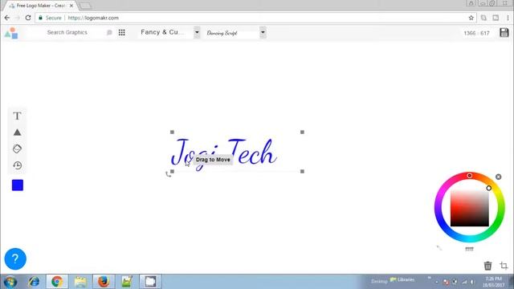The image size is (514, 289).
Task: Open the graphics grid categories icon
Action: (121, 32)
